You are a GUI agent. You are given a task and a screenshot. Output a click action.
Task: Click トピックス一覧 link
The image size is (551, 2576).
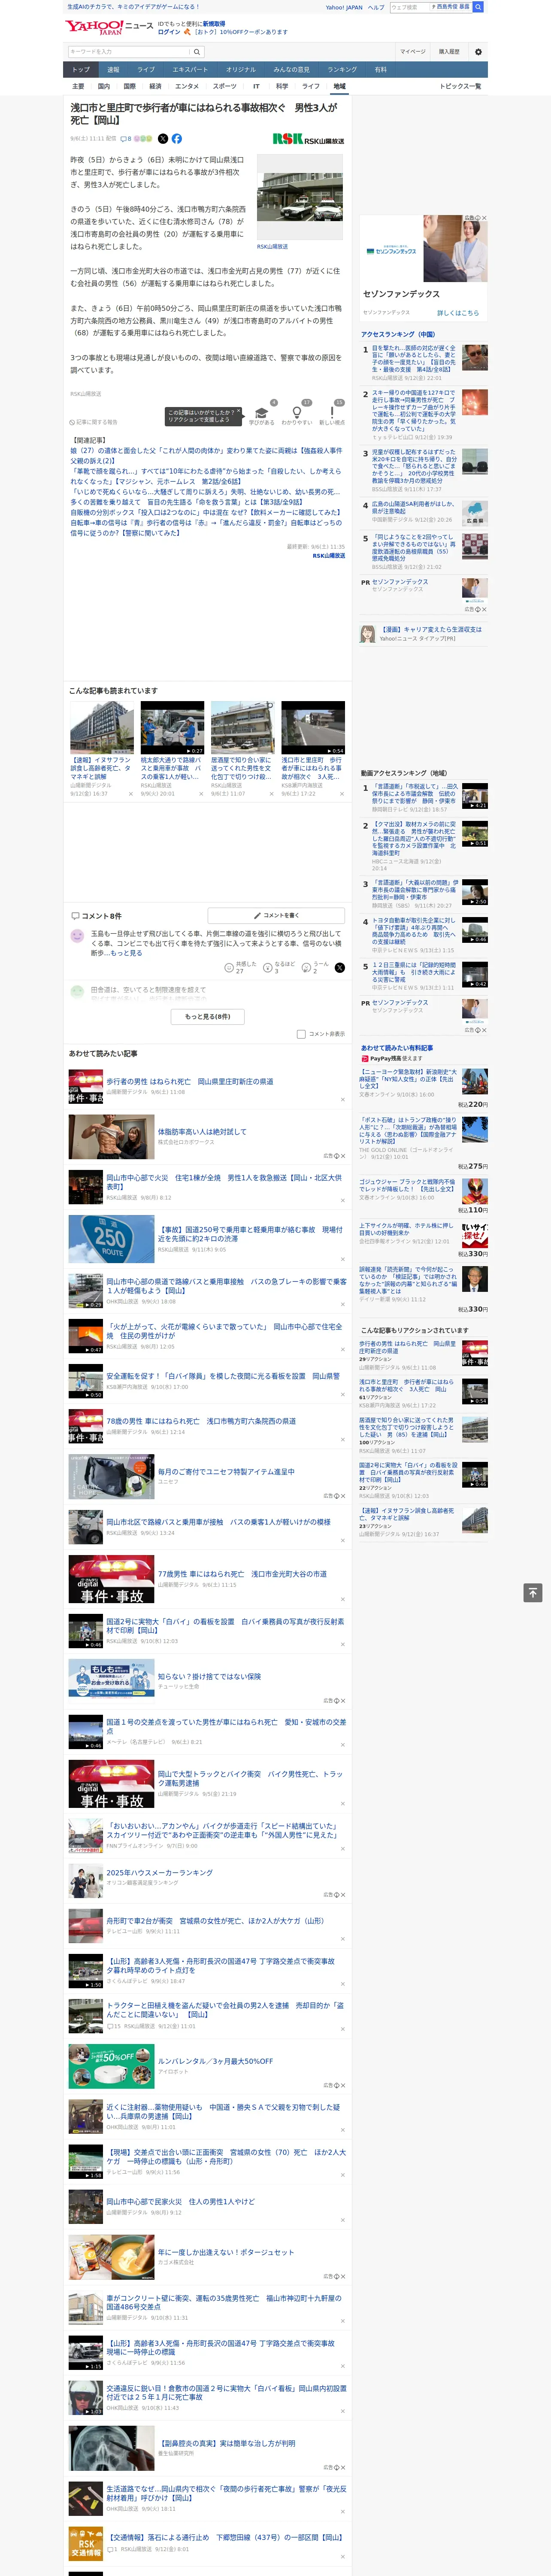coord(460,86)
